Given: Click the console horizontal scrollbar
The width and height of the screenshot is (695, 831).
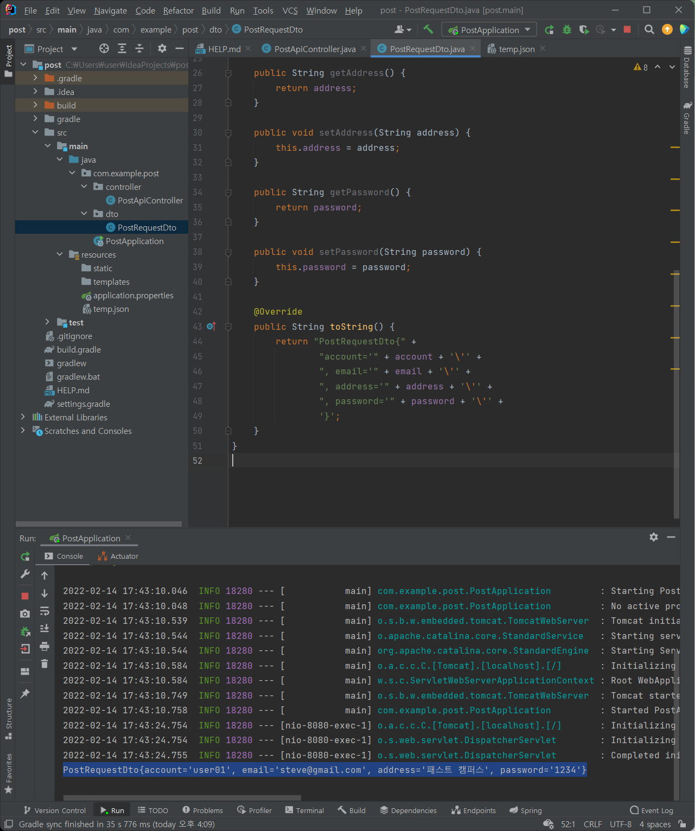Looking at the screenshot, I should click(x=182, y=797).
